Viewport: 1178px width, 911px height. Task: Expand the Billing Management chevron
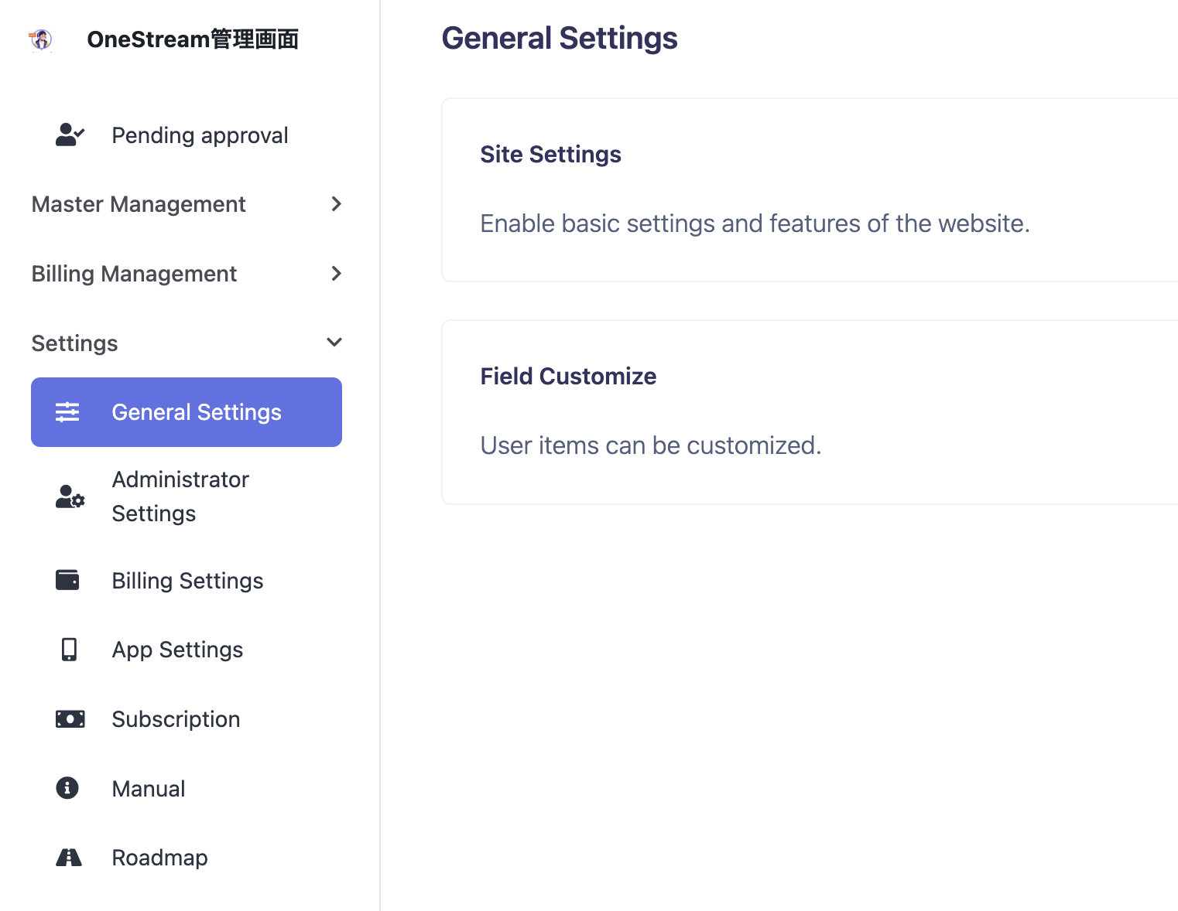pos(336,274)
